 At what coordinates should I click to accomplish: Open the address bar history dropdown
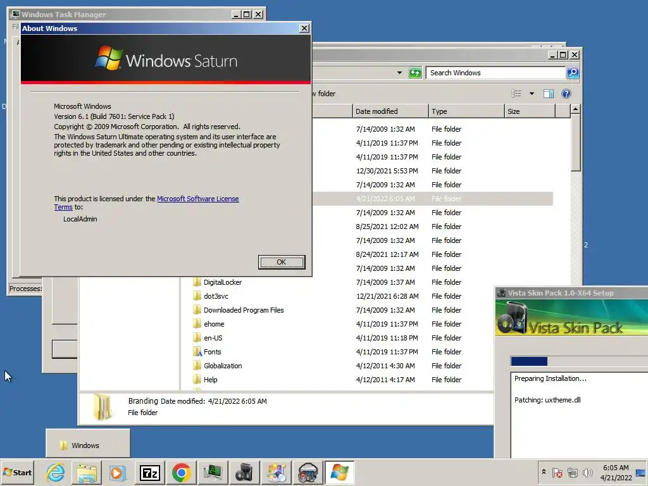(x=399, y=73)
